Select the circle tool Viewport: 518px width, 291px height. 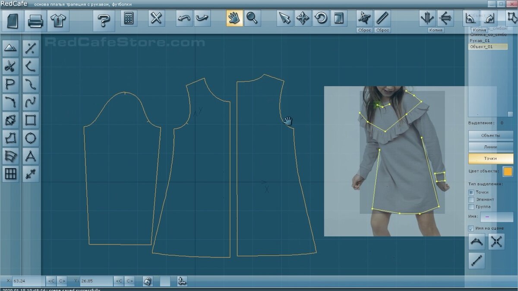tap(30, 138)
